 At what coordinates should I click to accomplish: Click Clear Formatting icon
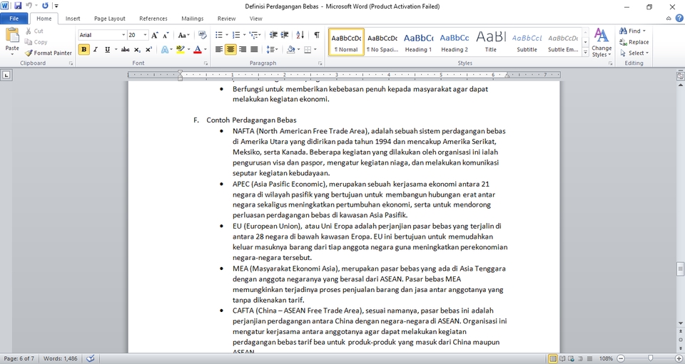pyautogui.click(x=202, y=35)
